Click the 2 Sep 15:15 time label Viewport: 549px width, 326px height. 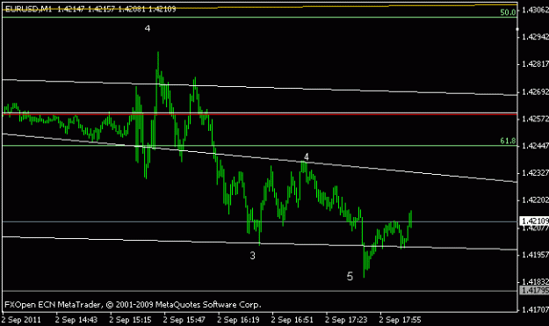(x=130, y=320)
